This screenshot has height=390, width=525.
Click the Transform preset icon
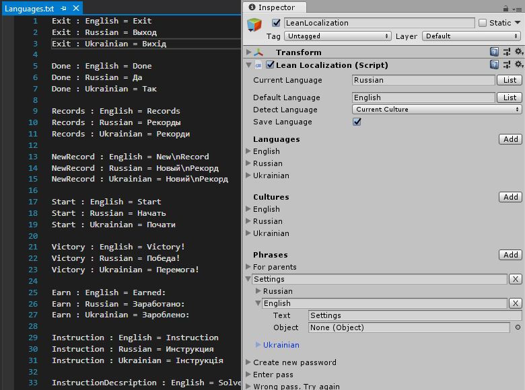click(x=507, y=52)
